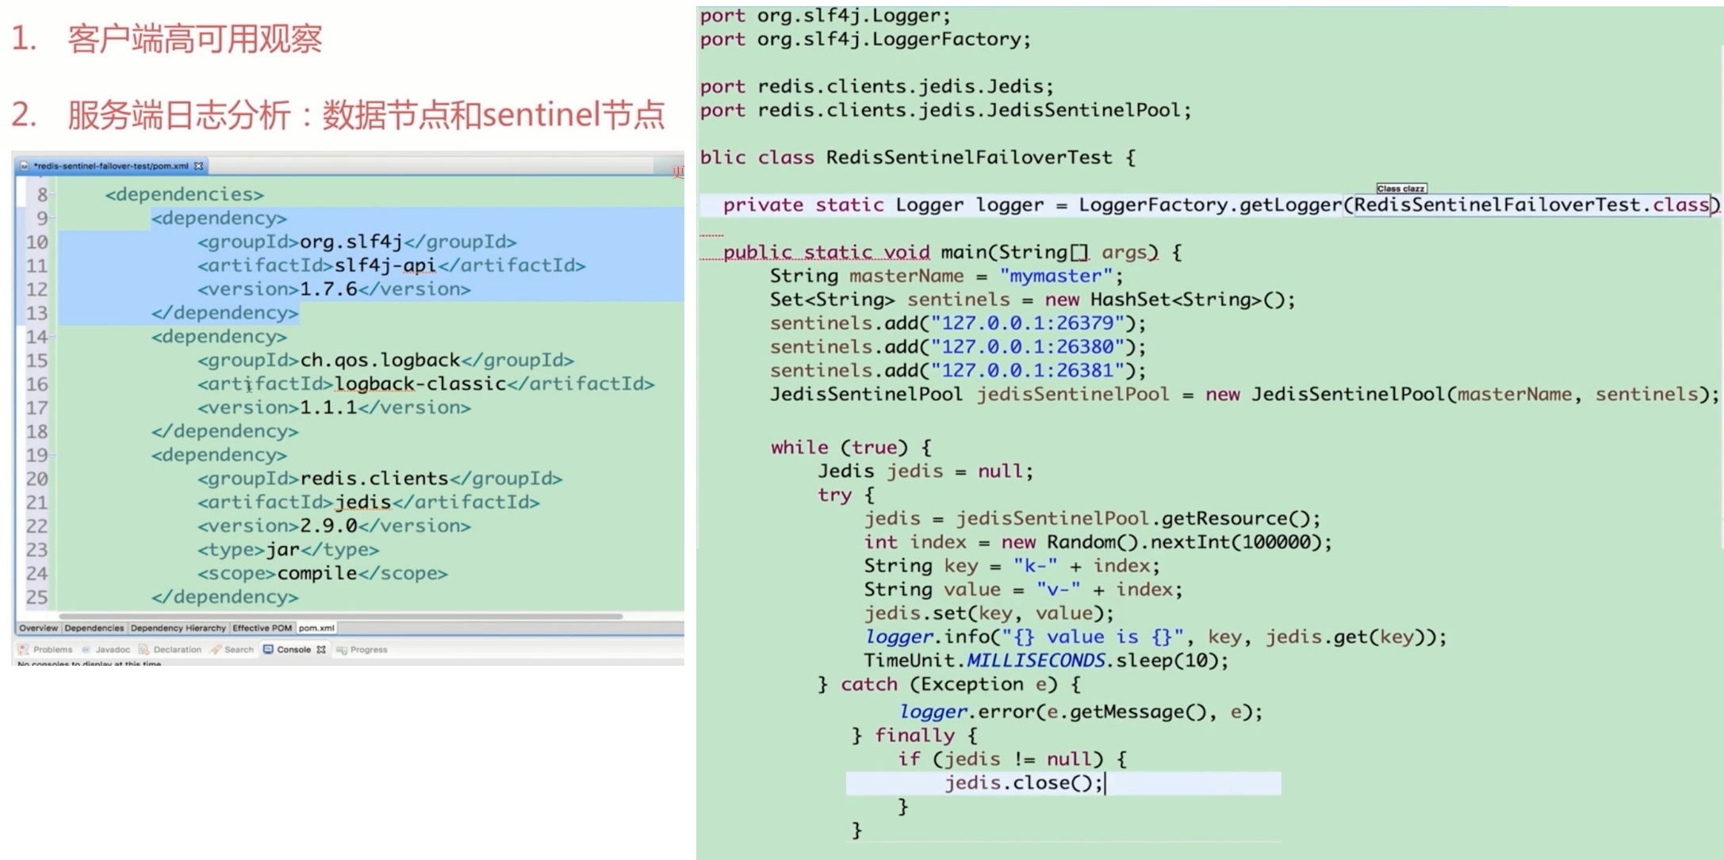Collapse the jedis dependency fold at line 19
This screenshot has height=860, width=1724.
[x=52, y=455]
